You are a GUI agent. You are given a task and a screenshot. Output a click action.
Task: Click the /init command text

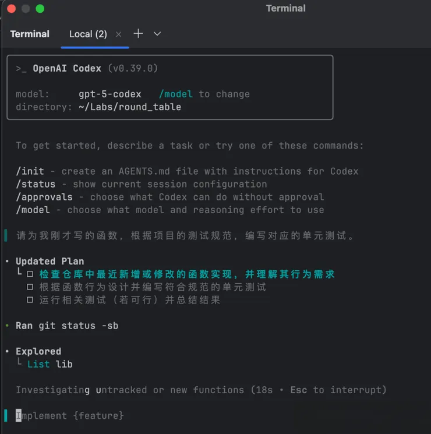click(x=30, y=171)
